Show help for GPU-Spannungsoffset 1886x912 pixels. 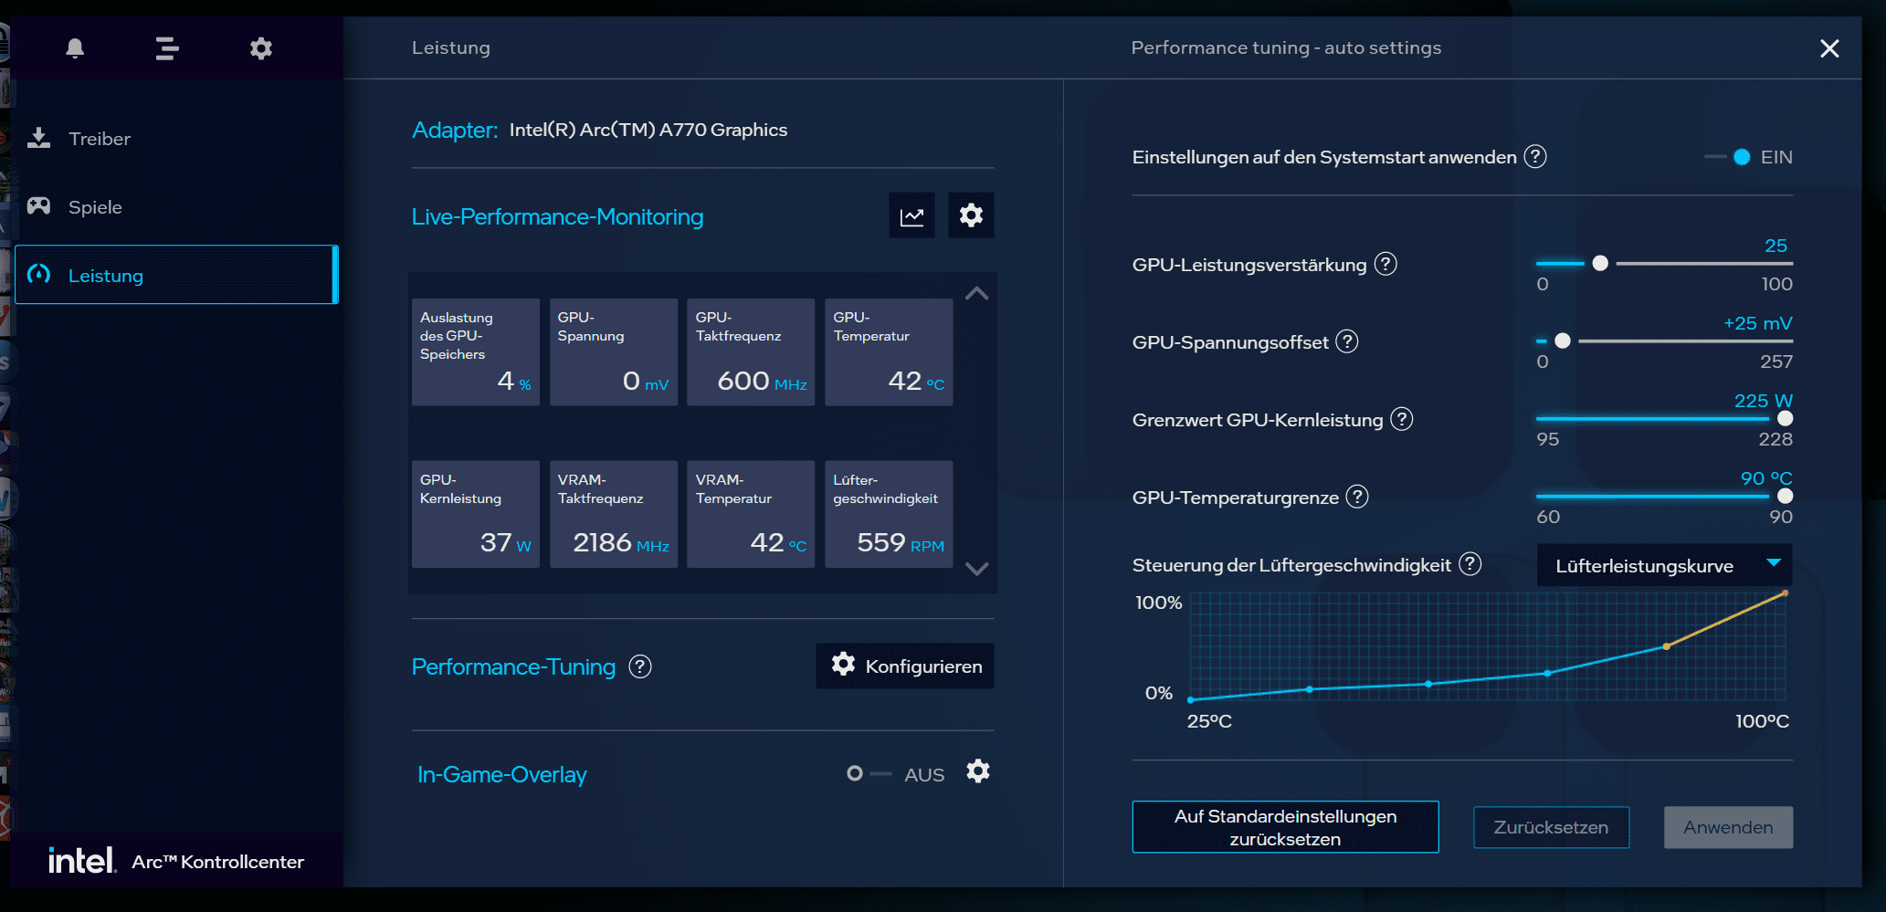1346,341
